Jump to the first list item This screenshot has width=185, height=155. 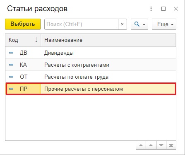coord(141,145)
